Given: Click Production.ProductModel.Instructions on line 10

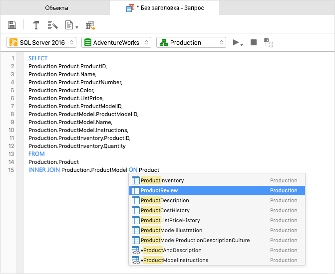Looking at the screenshot, I should point(78,130).
